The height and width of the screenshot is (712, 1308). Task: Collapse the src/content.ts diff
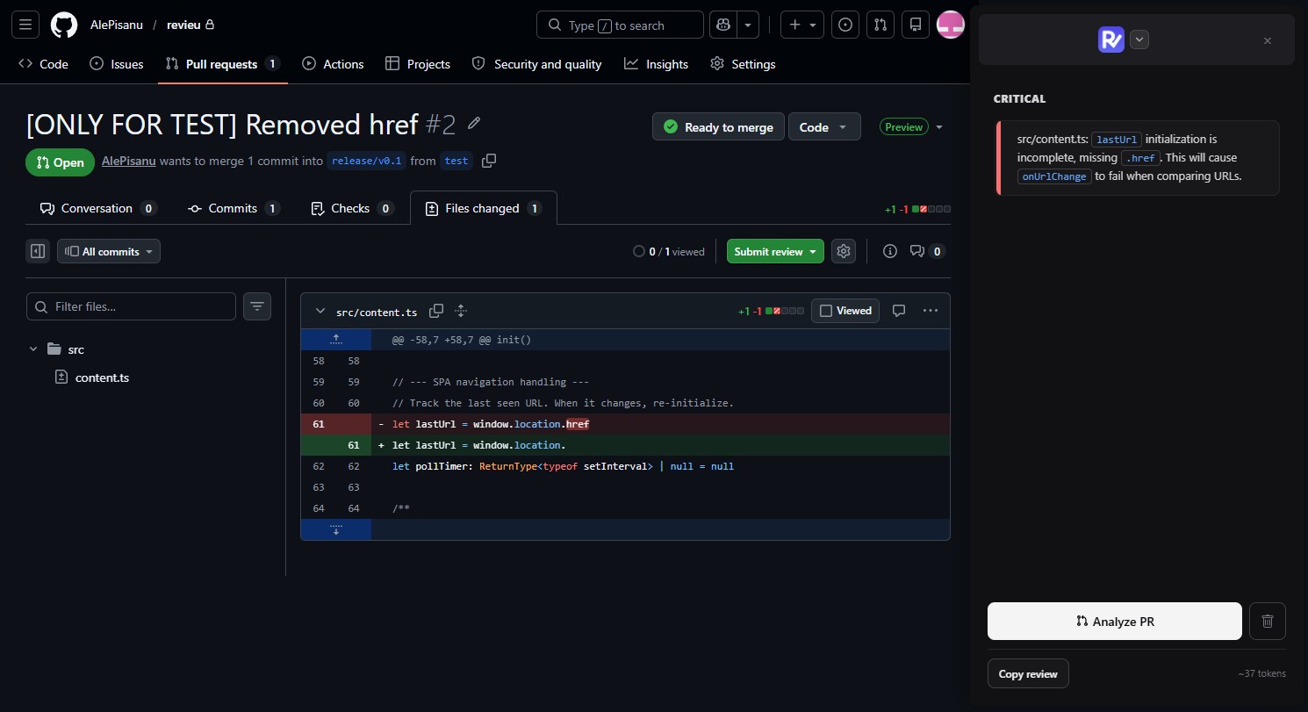tap(320, 311)
